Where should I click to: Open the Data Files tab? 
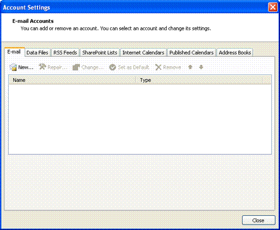pos(37,53)
